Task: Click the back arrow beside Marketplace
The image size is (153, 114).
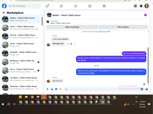Action: tap(4, 13)
